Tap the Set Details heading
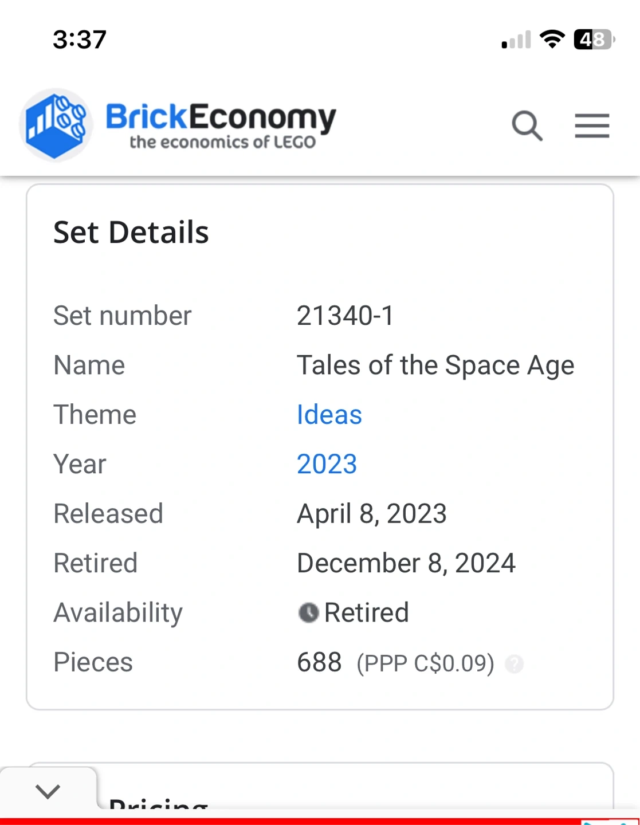The height and width of the screenshot is (825, 640). (x=131, y=233)
